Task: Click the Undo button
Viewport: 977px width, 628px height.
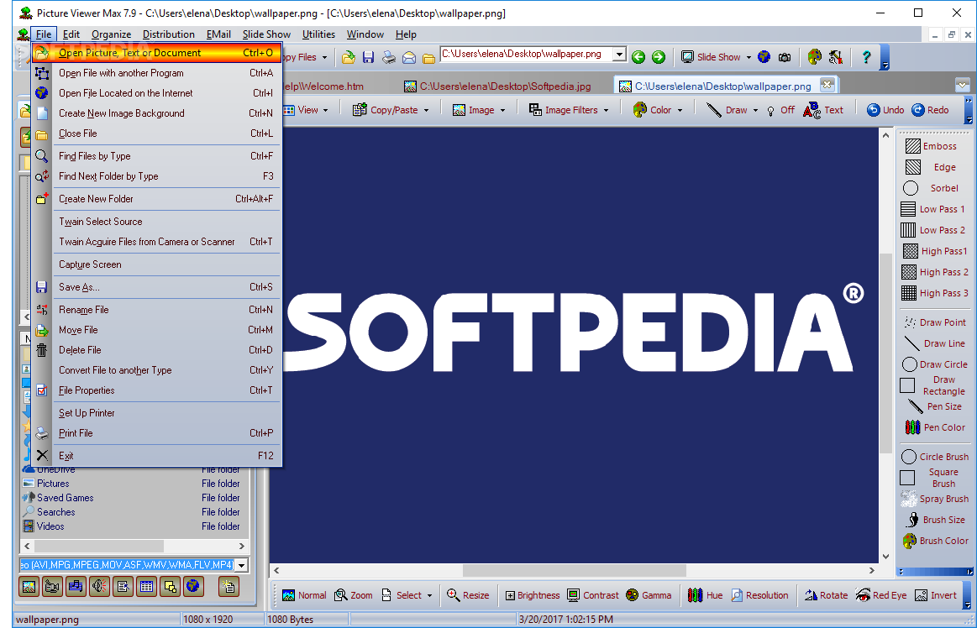Action: [x=885, y=110]
